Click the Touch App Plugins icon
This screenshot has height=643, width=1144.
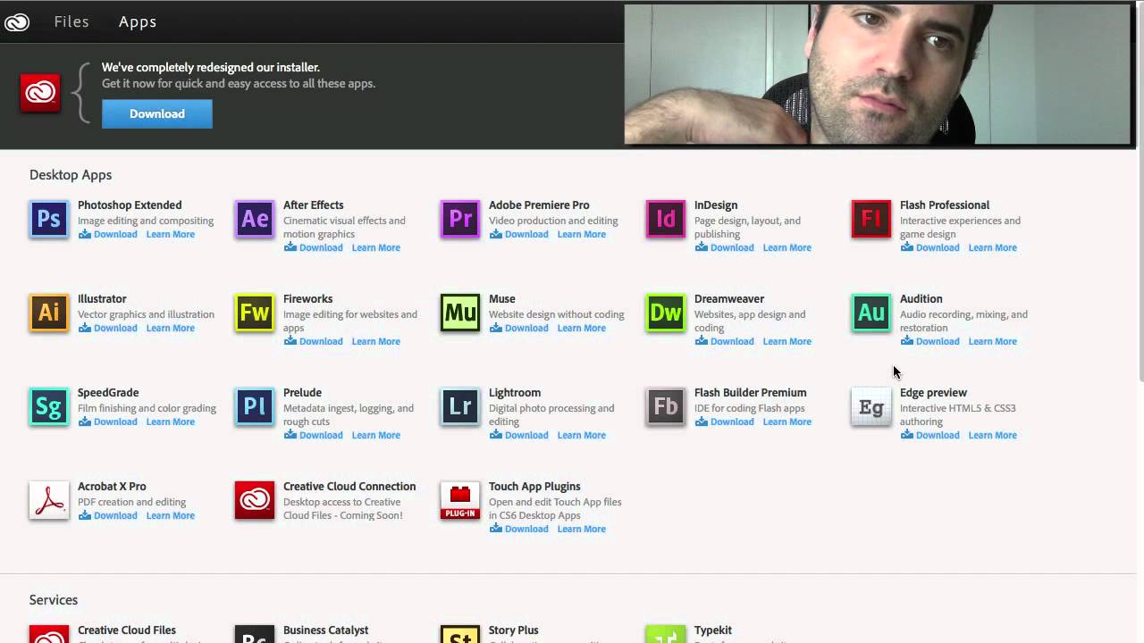coord(460,500)
